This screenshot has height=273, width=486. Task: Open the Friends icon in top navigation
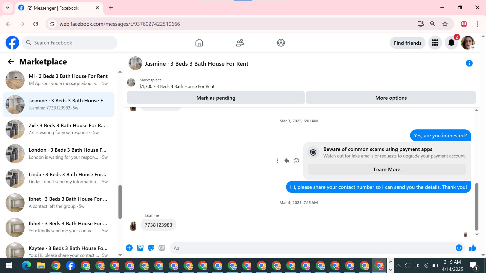click(240, 43)
